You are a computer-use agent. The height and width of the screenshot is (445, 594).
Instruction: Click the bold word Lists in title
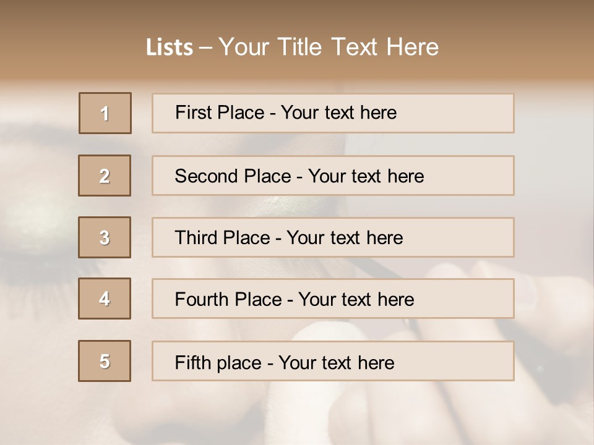(x=170, y=48)
